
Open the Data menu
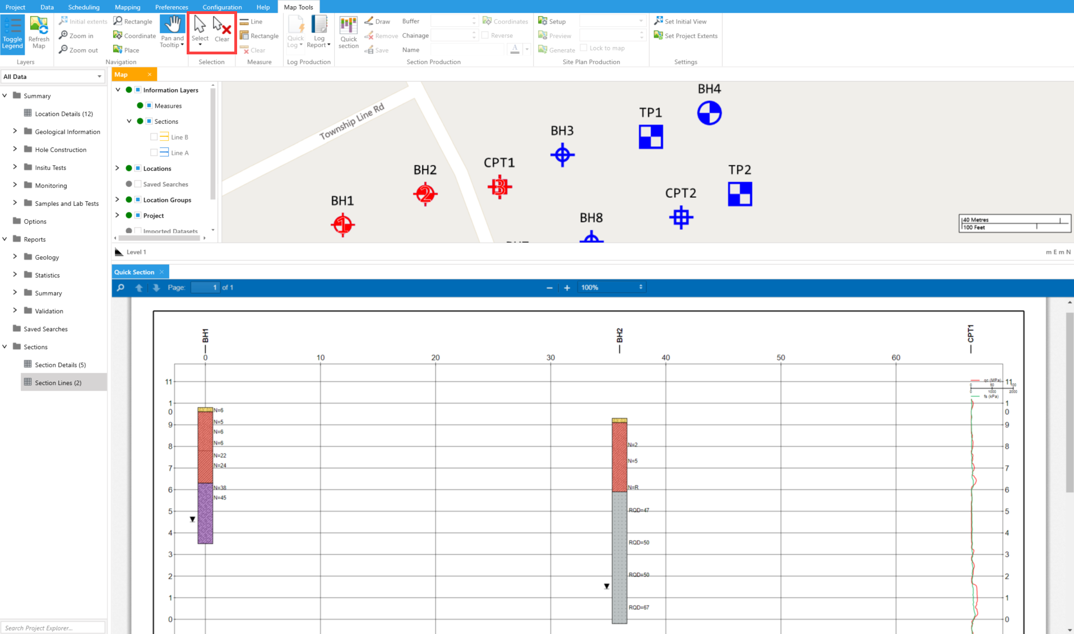point(47,7)
